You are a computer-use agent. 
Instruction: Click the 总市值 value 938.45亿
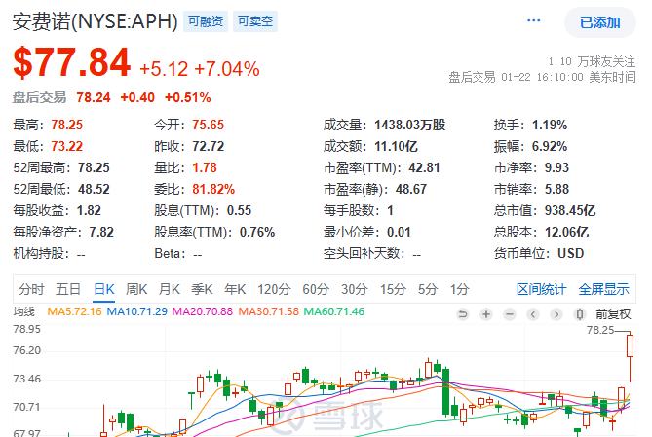(x=570, y=210)
